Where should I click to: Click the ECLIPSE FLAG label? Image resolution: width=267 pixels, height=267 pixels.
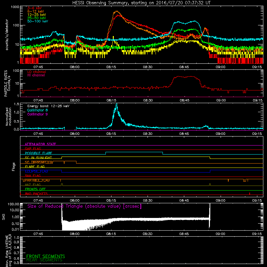click(x=36, y=171)
